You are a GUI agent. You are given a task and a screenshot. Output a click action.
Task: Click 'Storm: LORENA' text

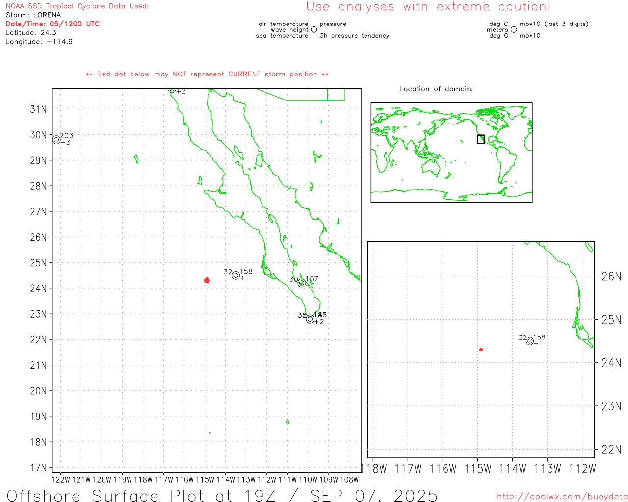point(33,15)
